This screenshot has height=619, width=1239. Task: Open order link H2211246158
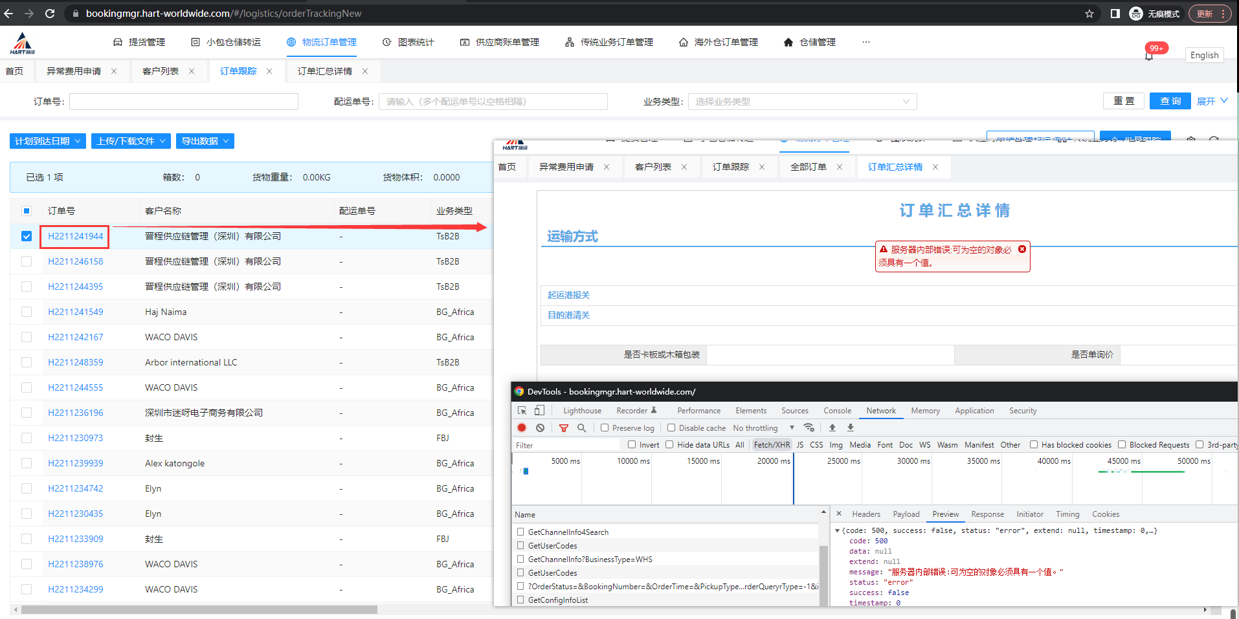75,261
